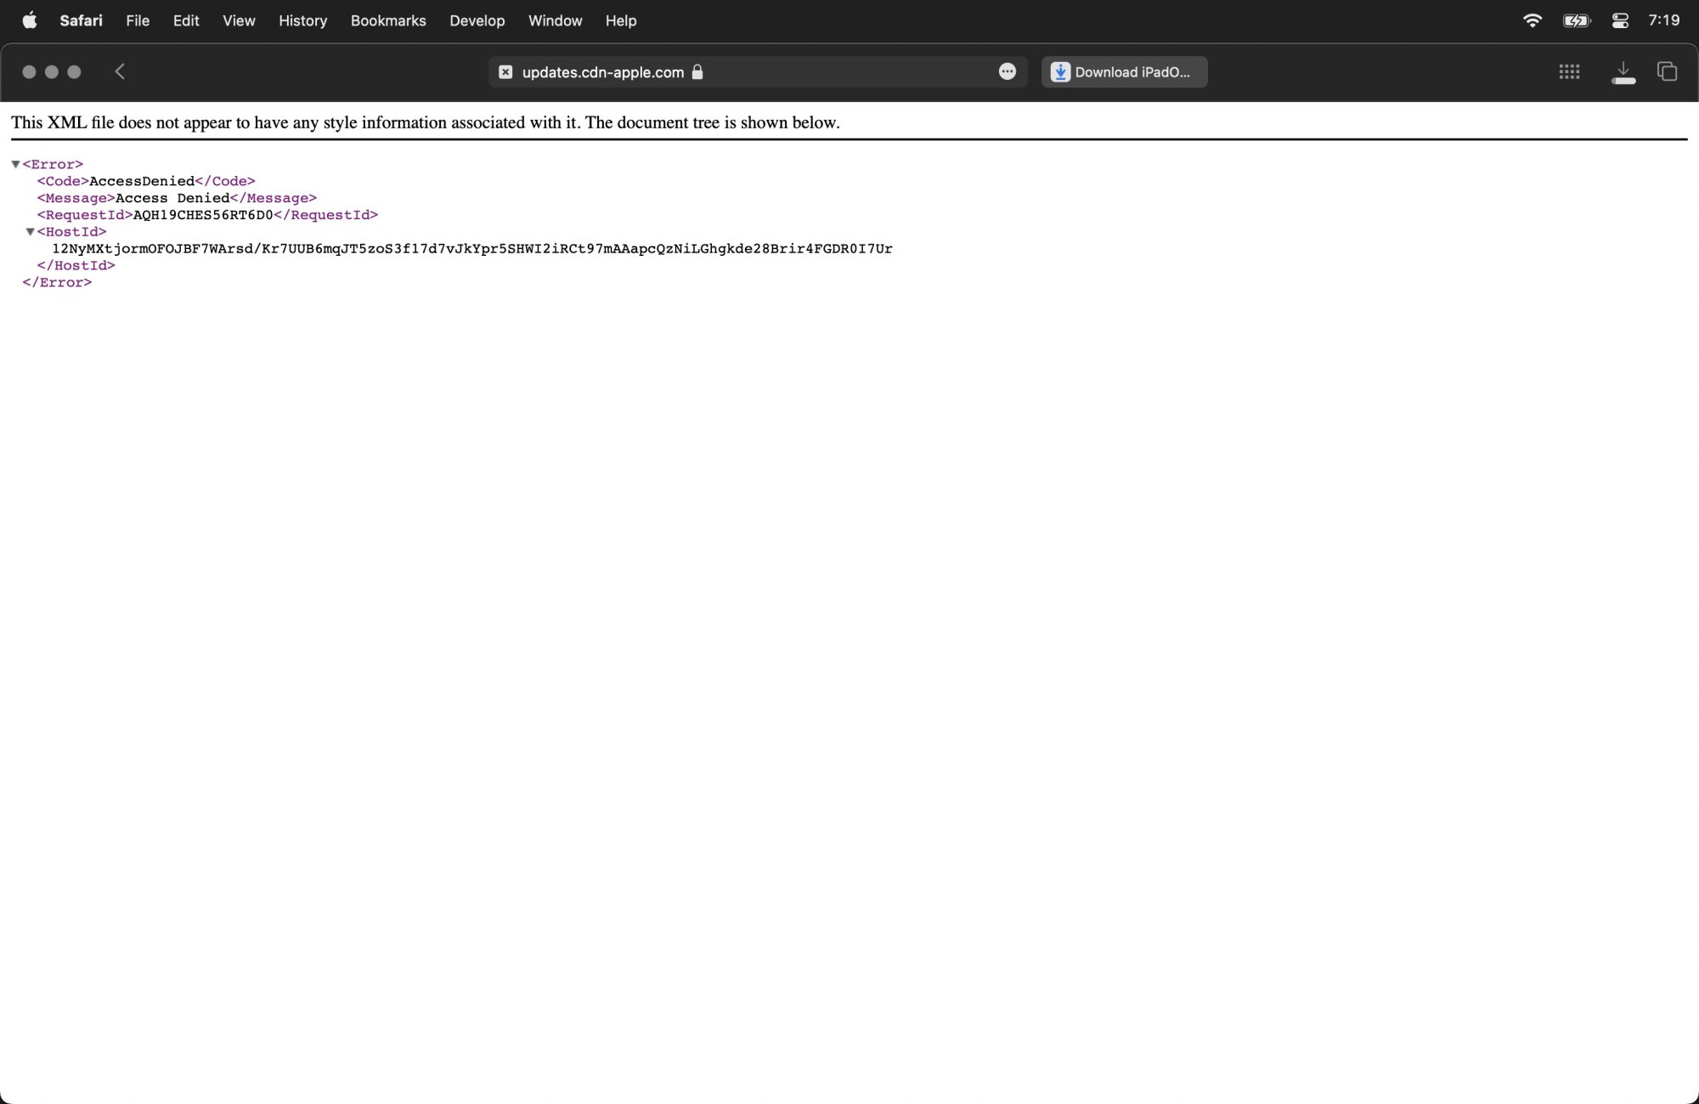The width and height of the screenshot is (1699, 1104).
Task: Open the tab overview grid icon
Action: pyautogui.click(x=1569, y=72)
